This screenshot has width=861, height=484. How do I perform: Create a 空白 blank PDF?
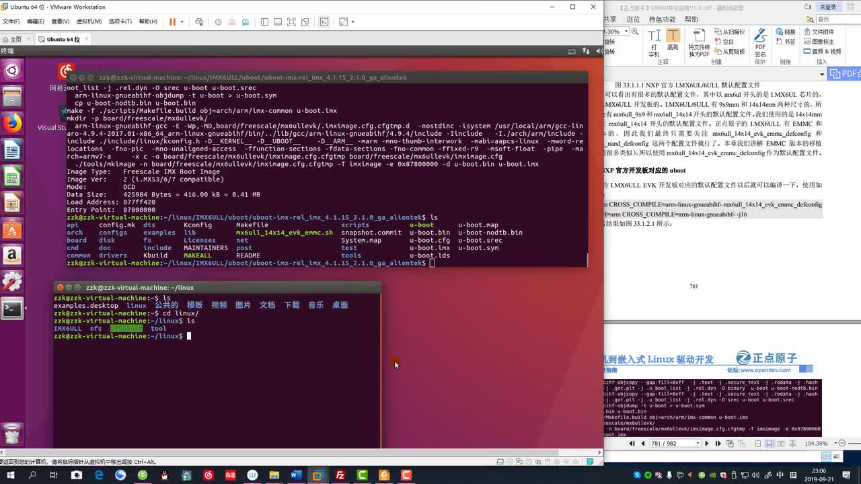click(x=724, y=42)
